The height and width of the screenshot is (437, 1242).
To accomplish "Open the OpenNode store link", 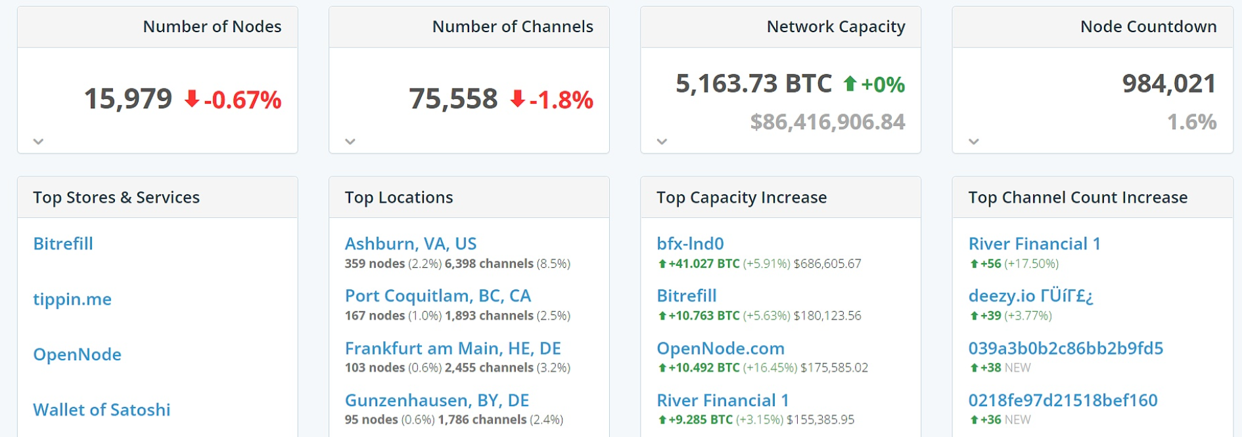I will click(x=77, y=354).
